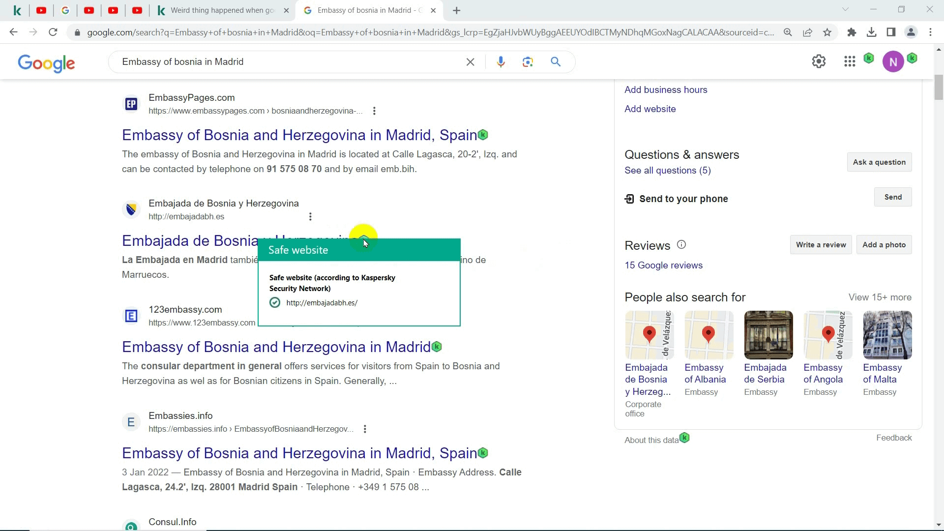944x531 pixels.
Task: Click Kaspersky badge next to 123embassy result
Action: (437, 347)
